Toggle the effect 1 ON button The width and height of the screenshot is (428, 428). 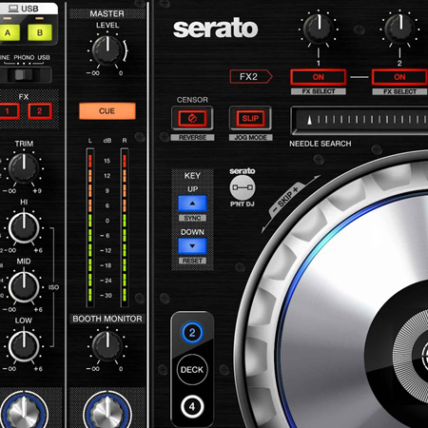click(319, 77)
